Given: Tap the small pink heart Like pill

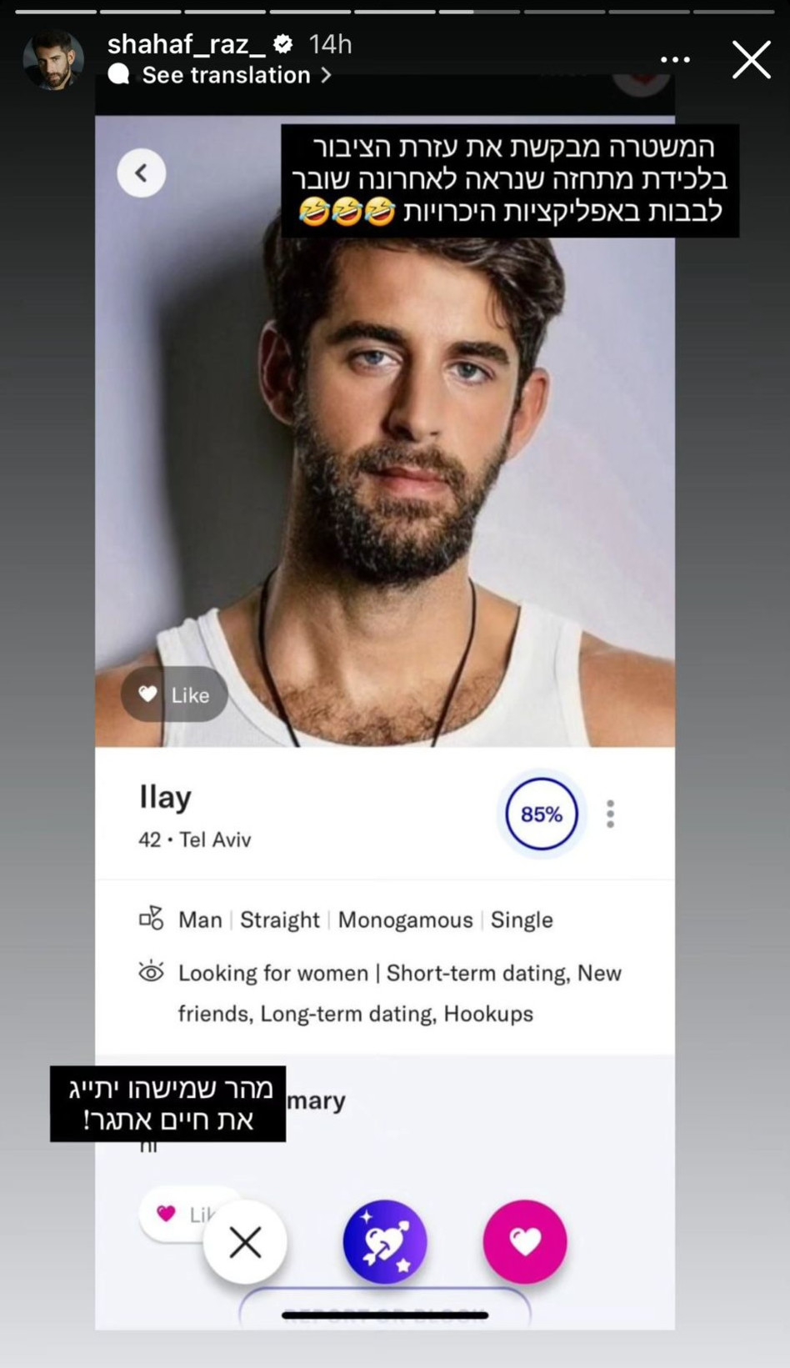Looking at the screenshot, I should tap(178, 1214).
